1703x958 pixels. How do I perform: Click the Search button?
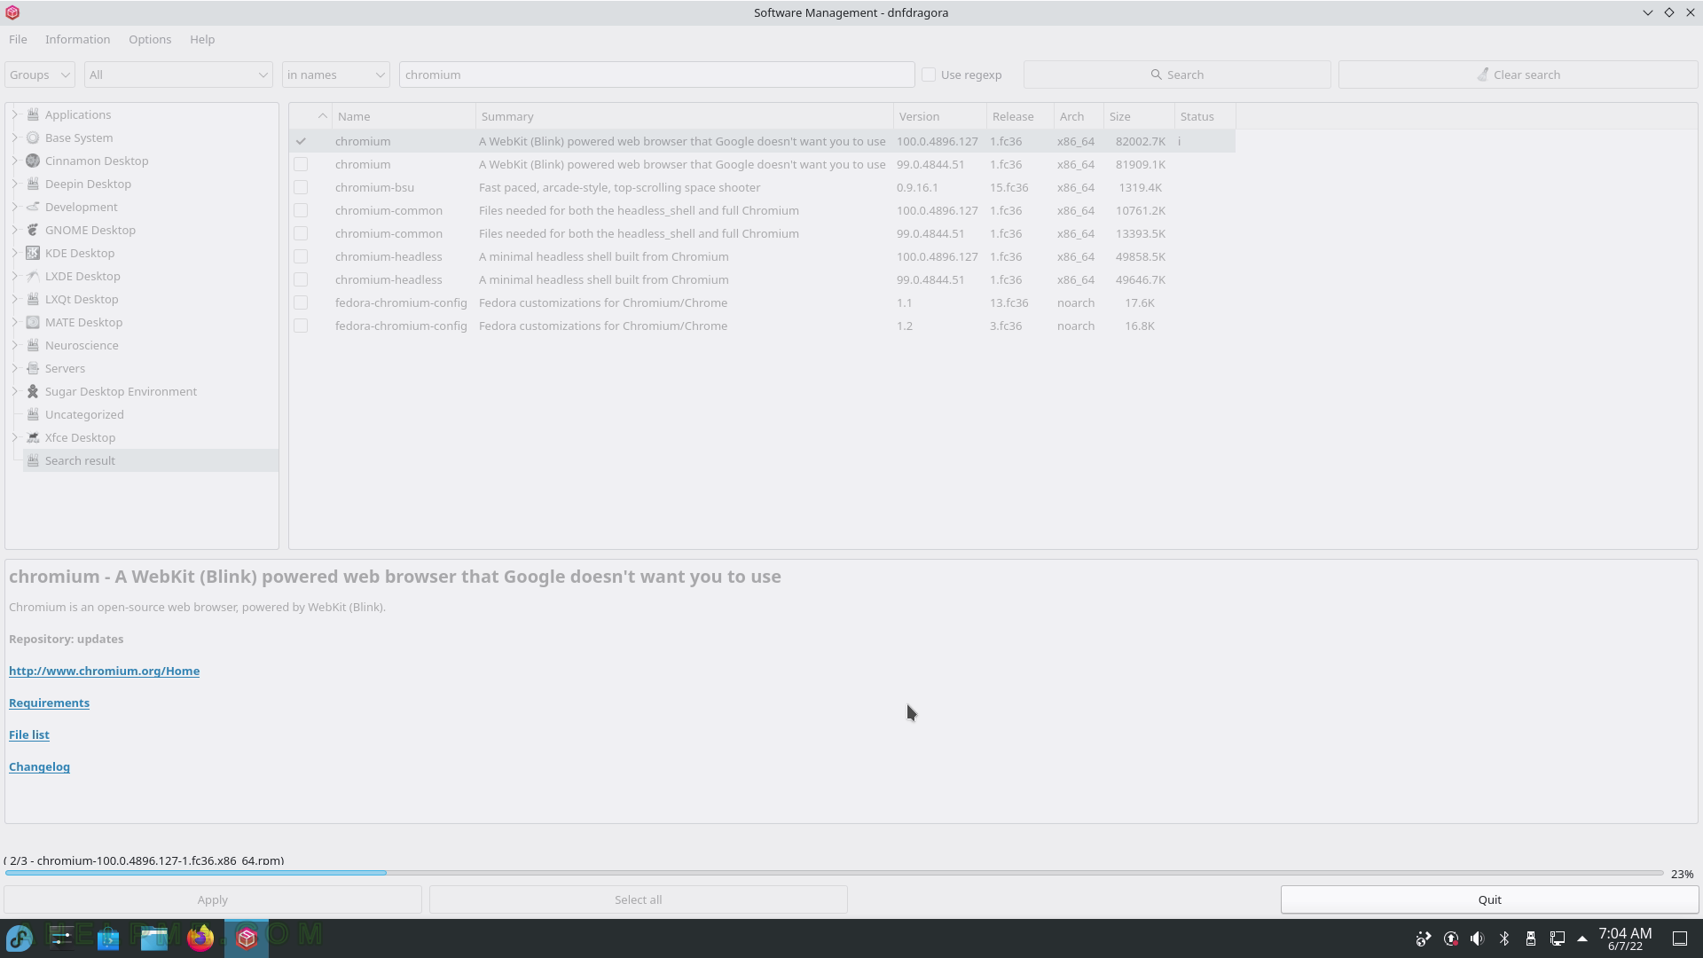[1177, 75]
